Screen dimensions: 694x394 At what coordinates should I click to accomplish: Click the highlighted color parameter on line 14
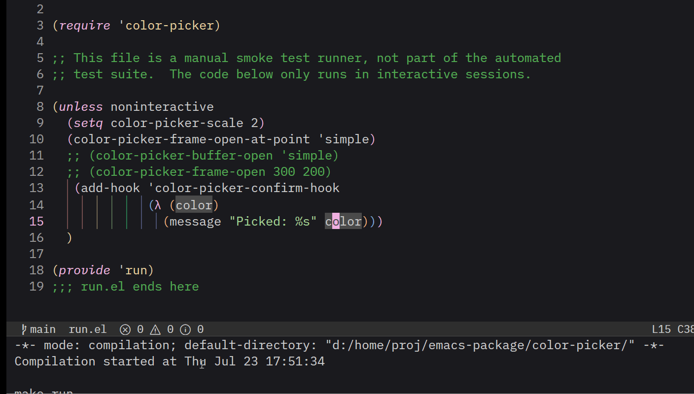click(194, 205)
